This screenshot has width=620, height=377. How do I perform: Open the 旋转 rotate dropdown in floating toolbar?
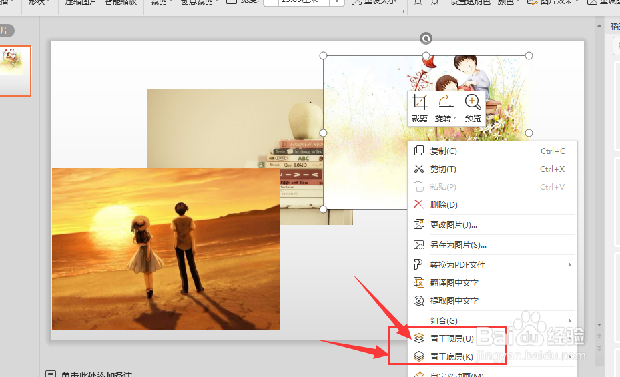pyautogui.click(x=446, y=109)
